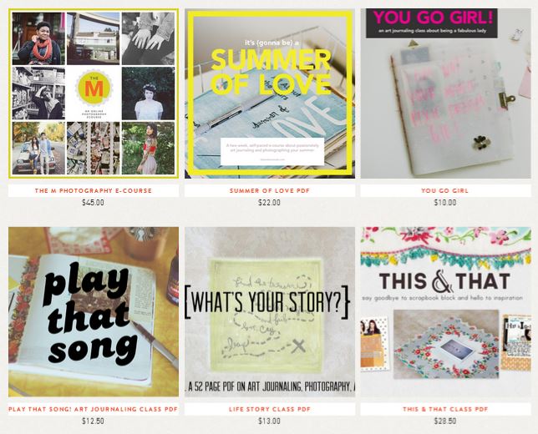Click the $13.00 price under Life Story Class
The height and width of the screenshot is (434, 538).
click(269, 421)
